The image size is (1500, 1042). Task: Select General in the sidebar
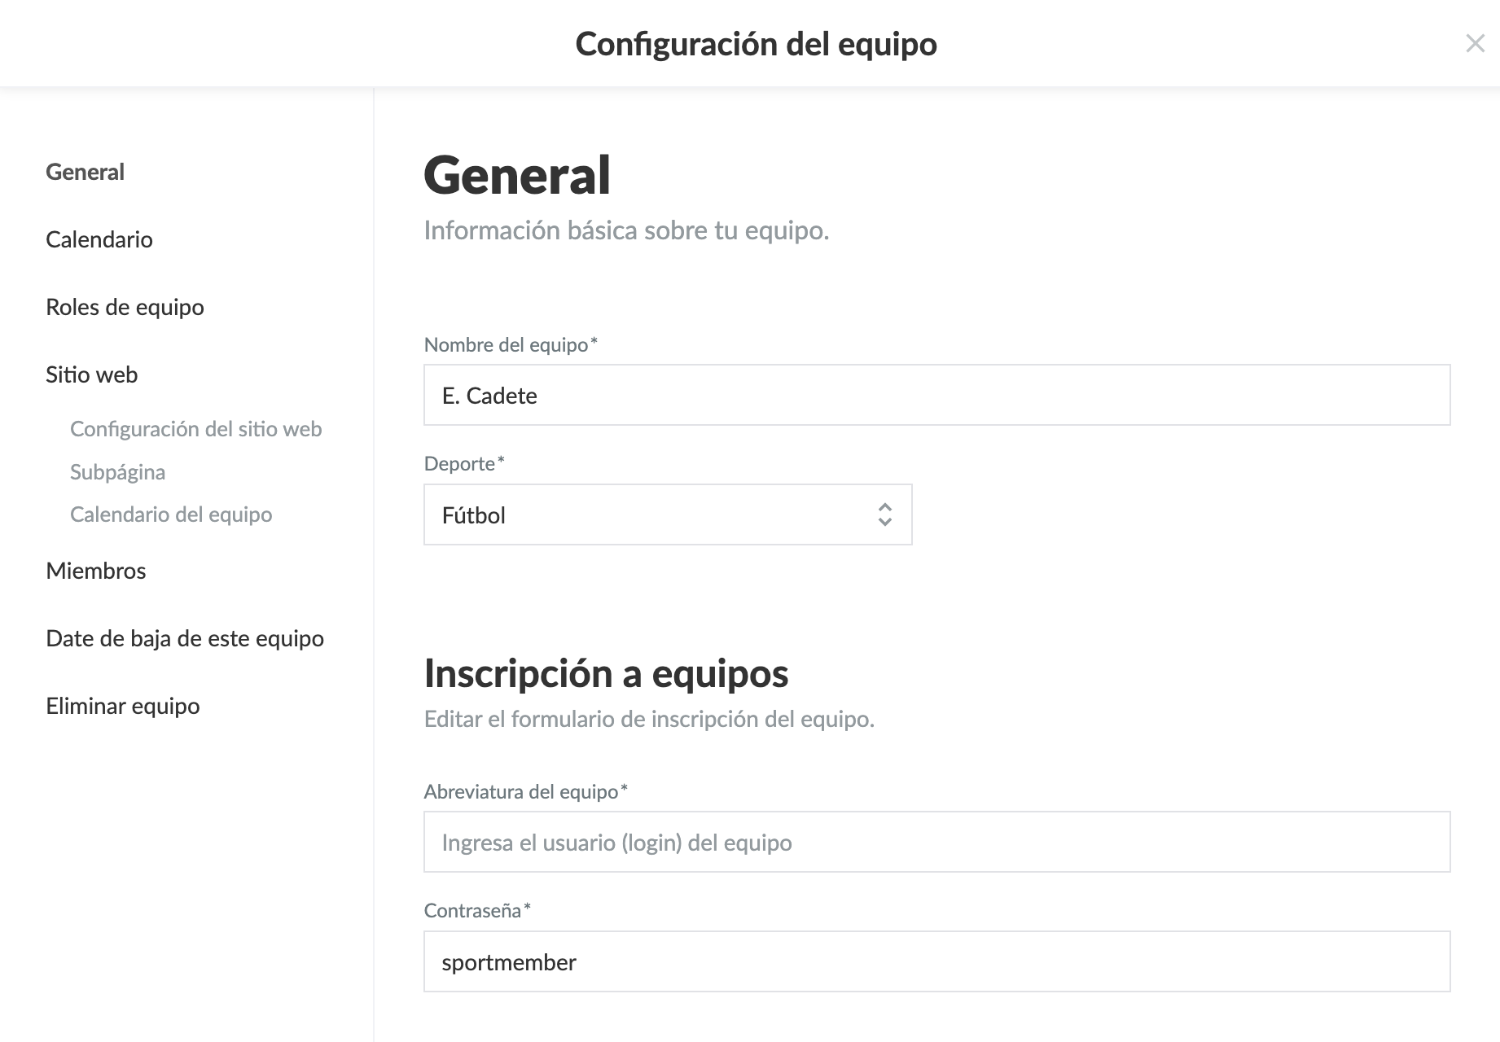[x=85, y=172]
